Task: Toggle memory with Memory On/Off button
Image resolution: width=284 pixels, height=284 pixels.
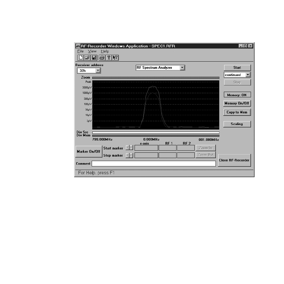Action: coord(237,103)
